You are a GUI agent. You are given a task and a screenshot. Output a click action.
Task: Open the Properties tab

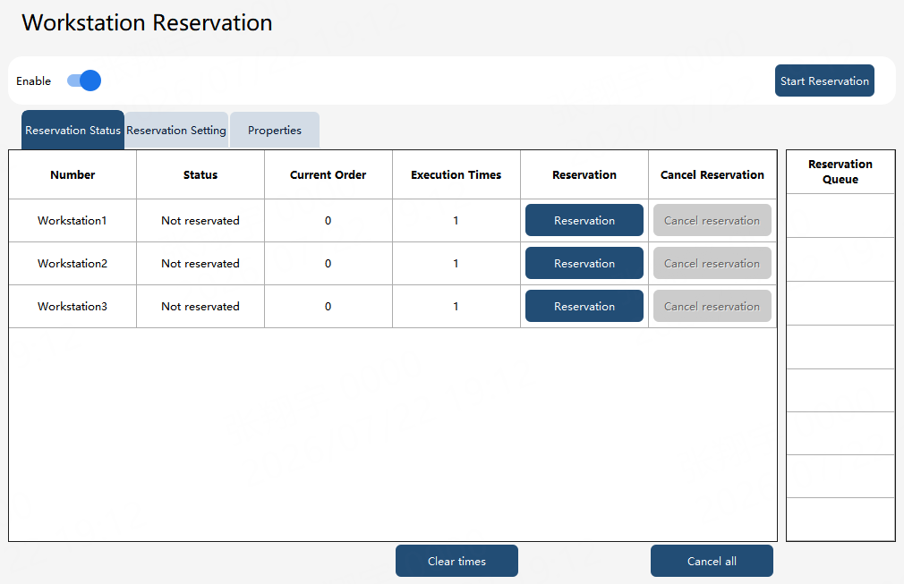(275, 131)
